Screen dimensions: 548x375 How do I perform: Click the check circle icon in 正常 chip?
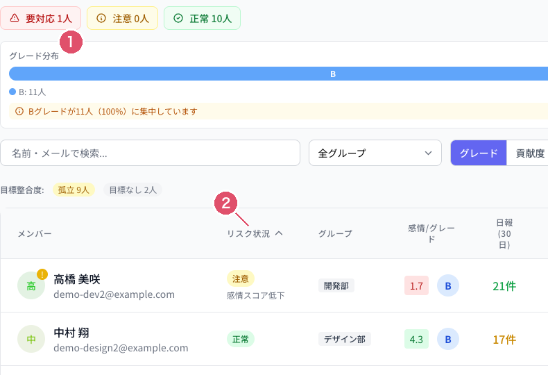[178, 18]
